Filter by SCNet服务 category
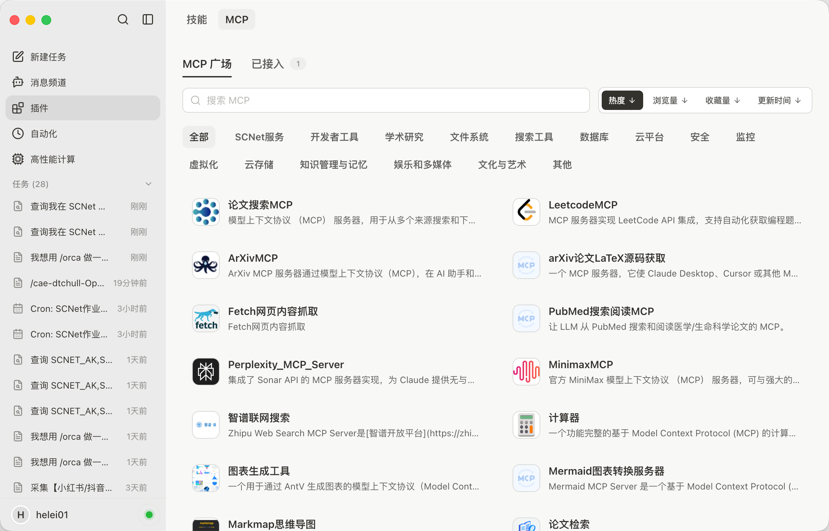 click(259, 137)
